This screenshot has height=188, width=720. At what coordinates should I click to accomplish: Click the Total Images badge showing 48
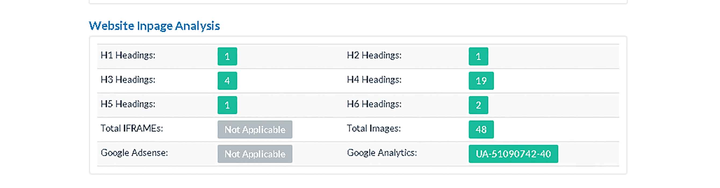pos(481,129)
